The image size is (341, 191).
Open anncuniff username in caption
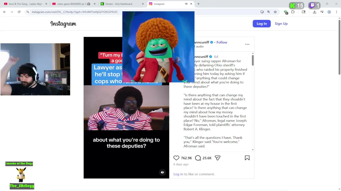coord(201,57)
